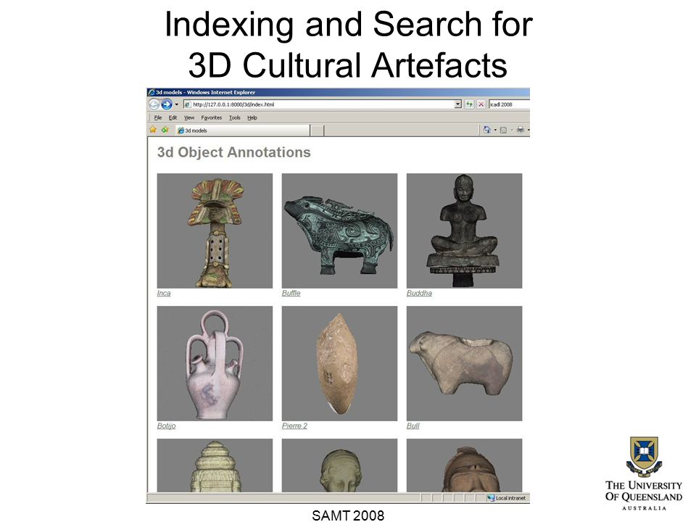The width and height of the screenshot is (696, 522).
Task: Open the Edit menu
Action: coord(173,117)
